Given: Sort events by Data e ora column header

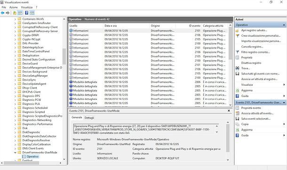Looking at the screenshot, I should coord(126,26).
